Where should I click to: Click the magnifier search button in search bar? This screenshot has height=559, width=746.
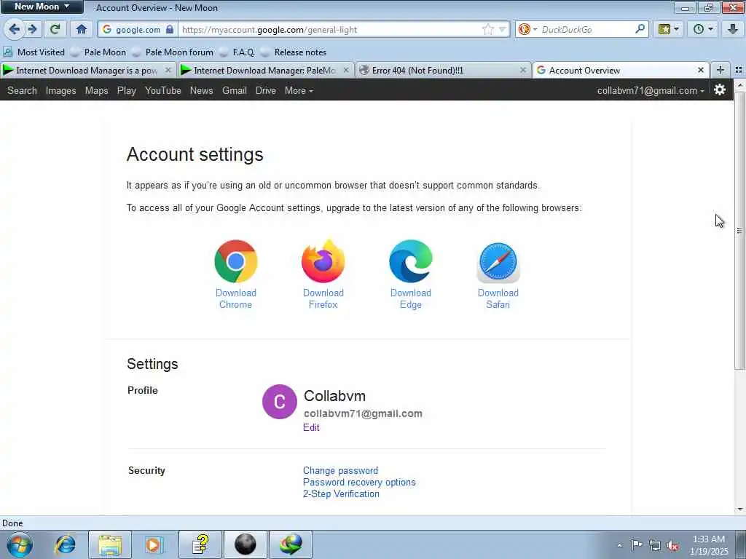[x=640, y=29]
